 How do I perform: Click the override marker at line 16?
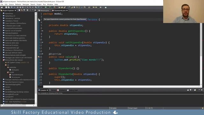[39, 57]
